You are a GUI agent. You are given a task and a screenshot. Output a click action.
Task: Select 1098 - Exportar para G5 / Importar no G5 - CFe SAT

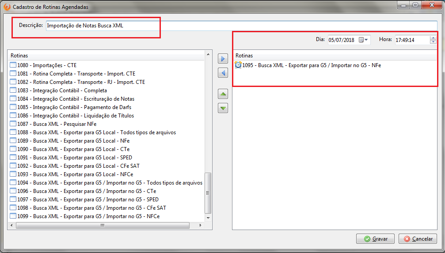91,208
